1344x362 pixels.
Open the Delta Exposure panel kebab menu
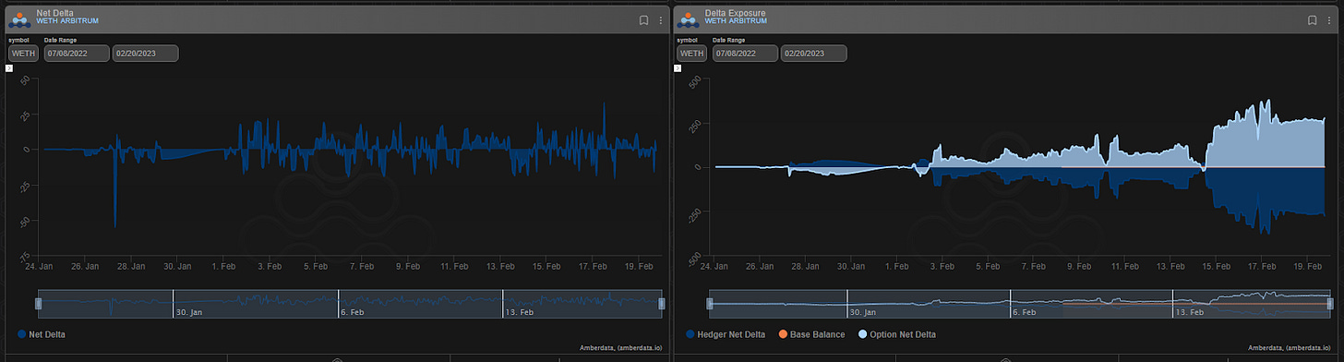[1329, 19]
